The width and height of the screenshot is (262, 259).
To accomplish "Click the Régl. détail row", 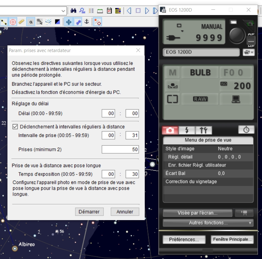I will coord(208,157).
